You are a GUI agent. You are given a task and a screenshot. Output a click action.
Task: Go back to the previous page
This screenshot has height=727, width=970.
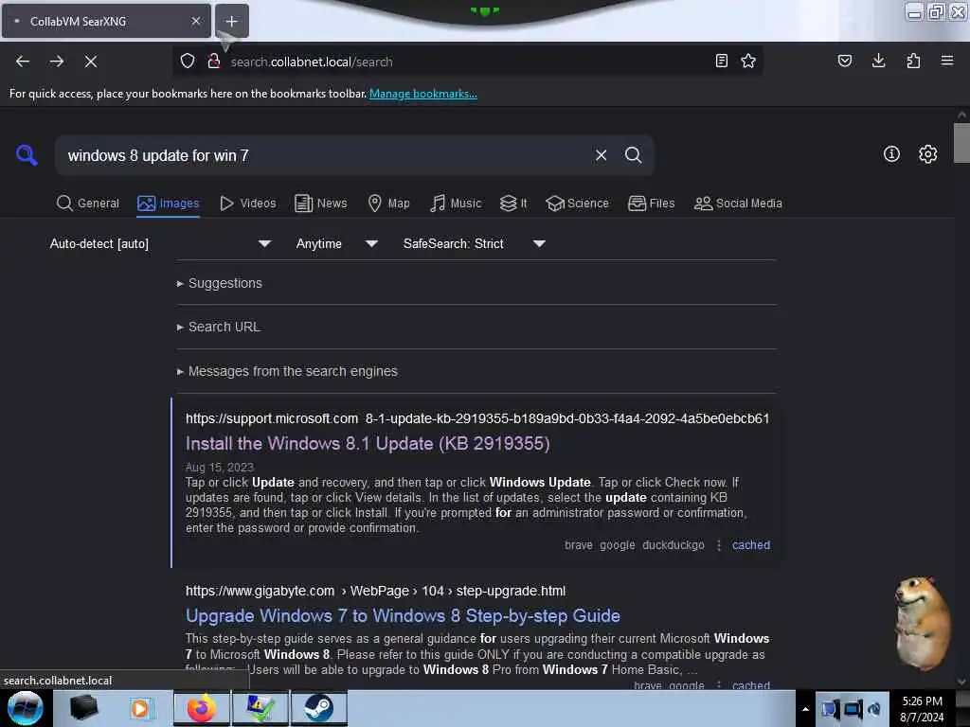tap(23, 62)
